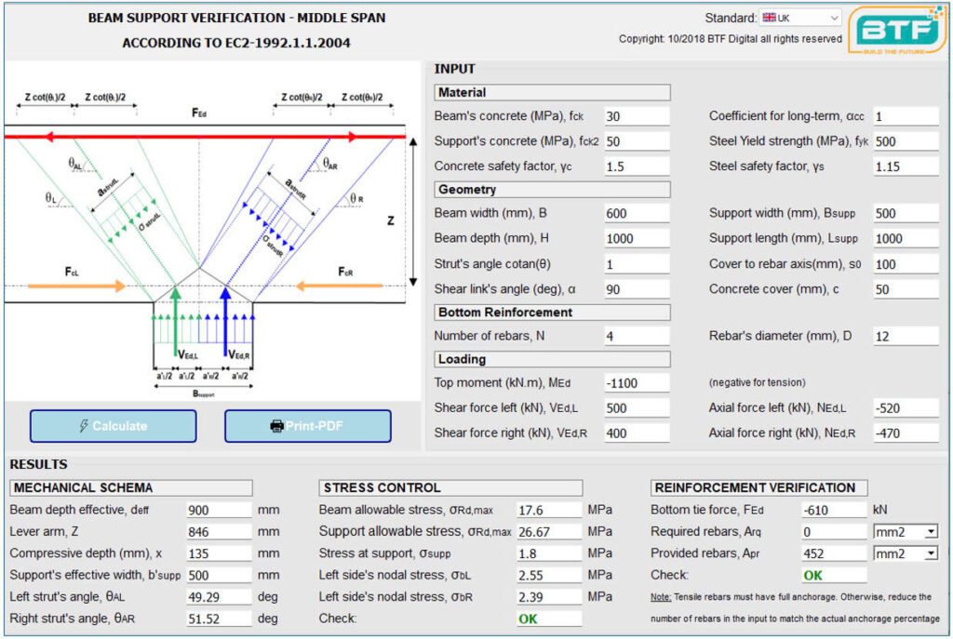Image resolution: width=953 pixels, height=639 pixels.
Task: Click the Axial force right NEd,R field
Action: (906, 433)
